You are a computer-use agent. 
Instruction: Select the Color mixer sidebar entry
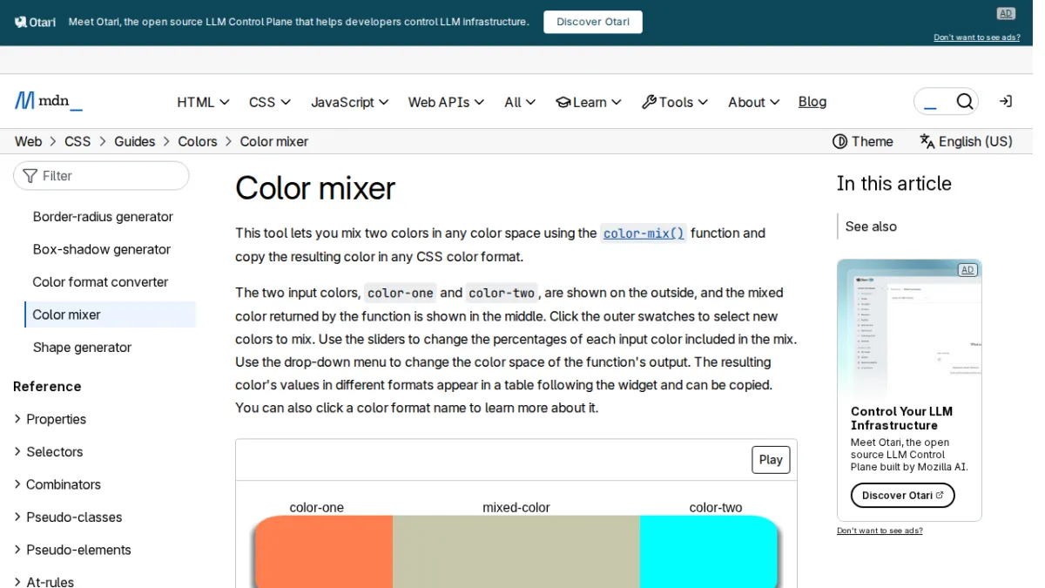tap(110, 314)
